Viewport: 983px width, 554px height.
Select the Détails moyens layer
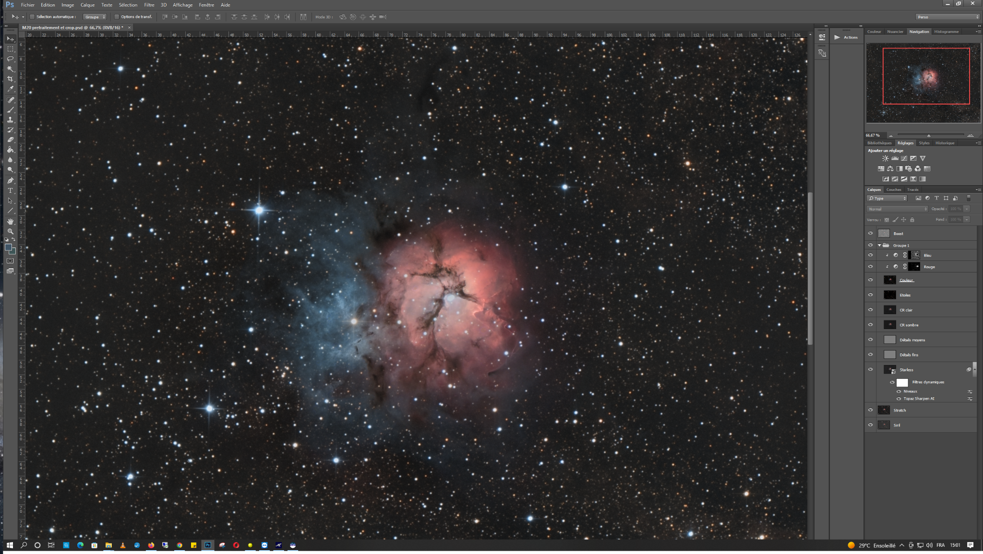tap(921, 340)
